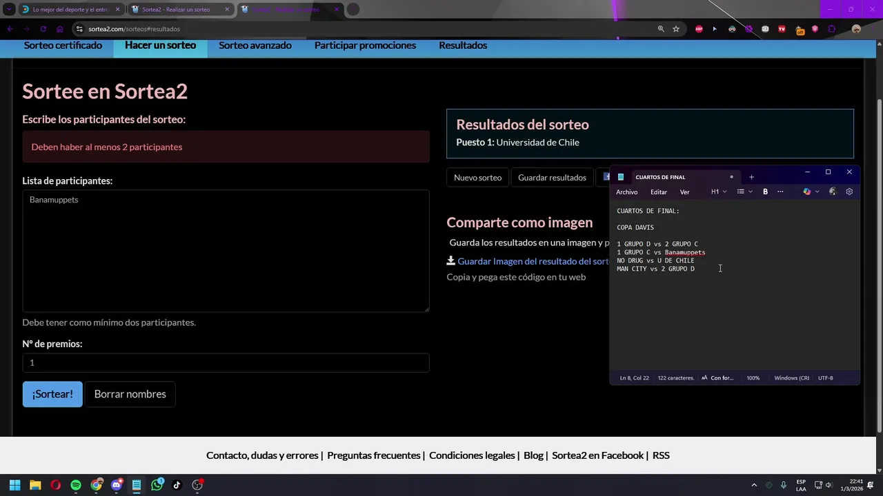
Task: Open the browser profile avatar
Action: click(856, 29)
